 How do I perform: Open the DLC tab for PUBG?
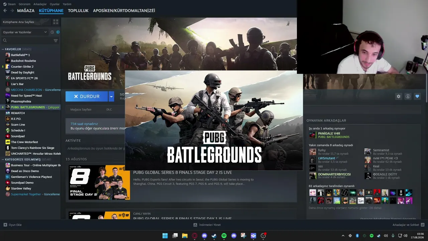(x=109, y=109)
